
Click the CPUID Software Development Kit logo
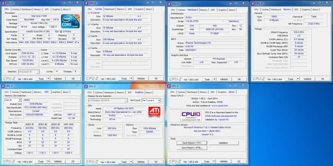click(x=191, y=116)
